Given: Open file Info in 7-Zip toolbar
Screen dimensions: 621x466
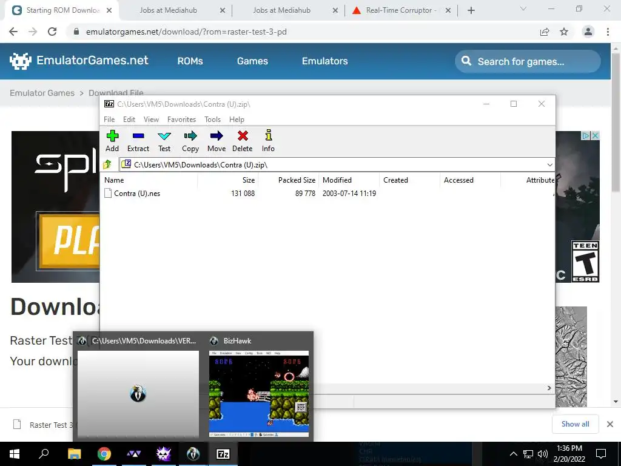Looking at the screenshot, I should pos(268,141).
